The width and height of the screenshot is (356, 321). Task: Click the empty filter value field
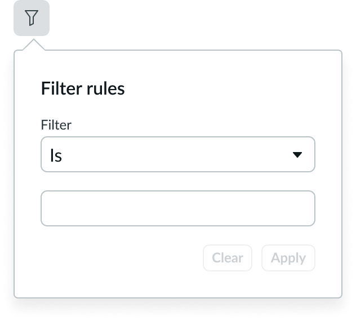point(177,208)
